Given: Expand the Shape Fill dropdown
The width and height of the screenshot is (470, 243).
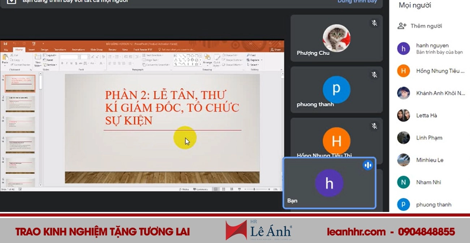Looking at the screenshot, I should tap(232, 55).
